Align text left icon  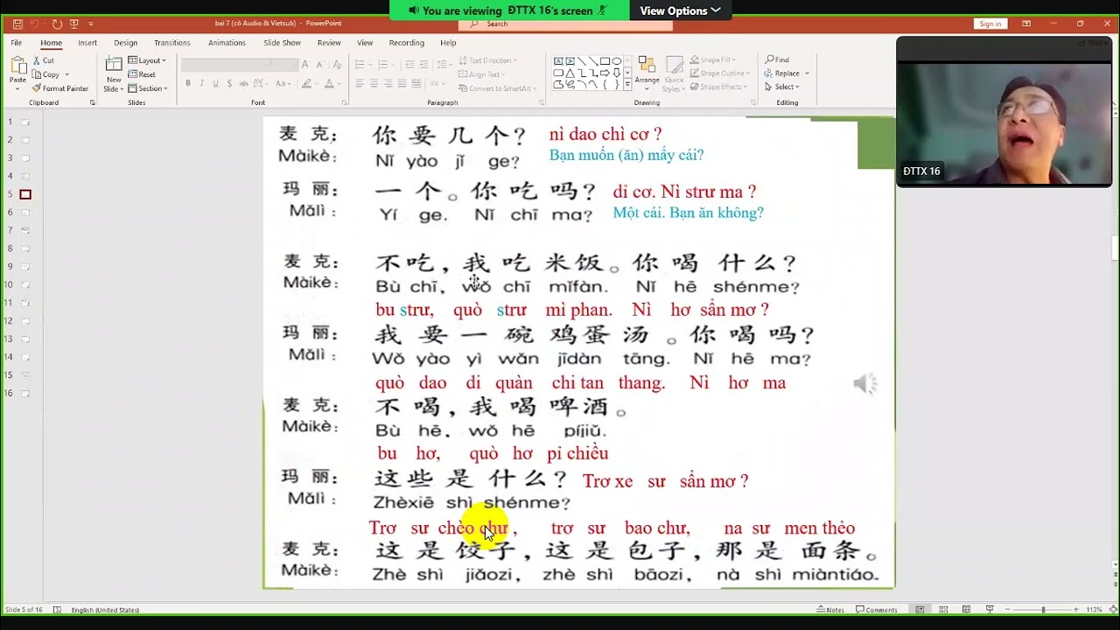pyautogui.click(x=360, y=83)
